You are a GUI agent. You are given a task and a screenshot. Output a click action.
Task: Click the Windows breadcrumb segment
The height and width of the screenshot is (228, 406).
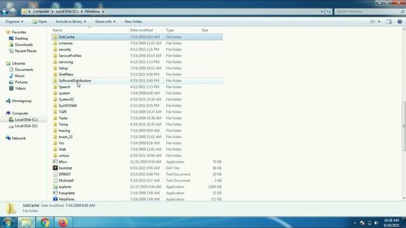coord(92,11)
